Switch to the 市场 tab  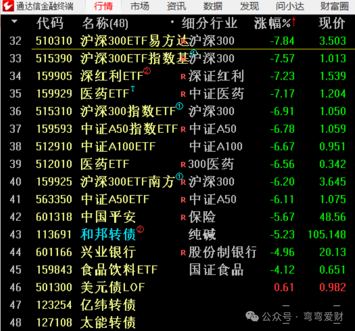140,7
